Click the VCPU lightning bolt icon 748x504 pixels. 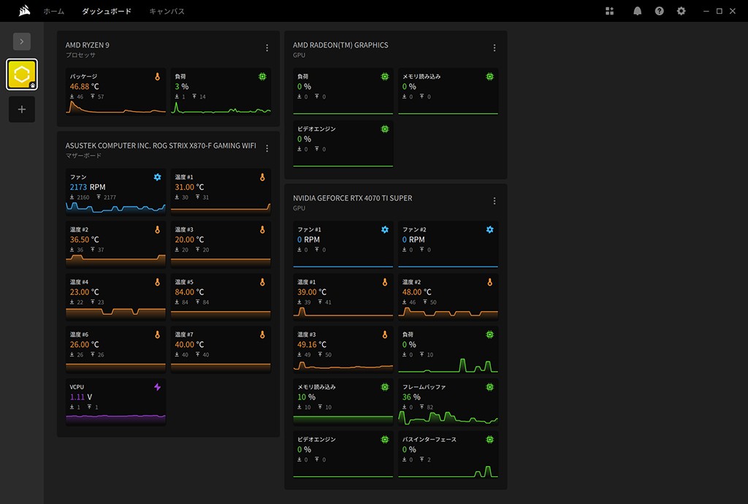(157, 387)
